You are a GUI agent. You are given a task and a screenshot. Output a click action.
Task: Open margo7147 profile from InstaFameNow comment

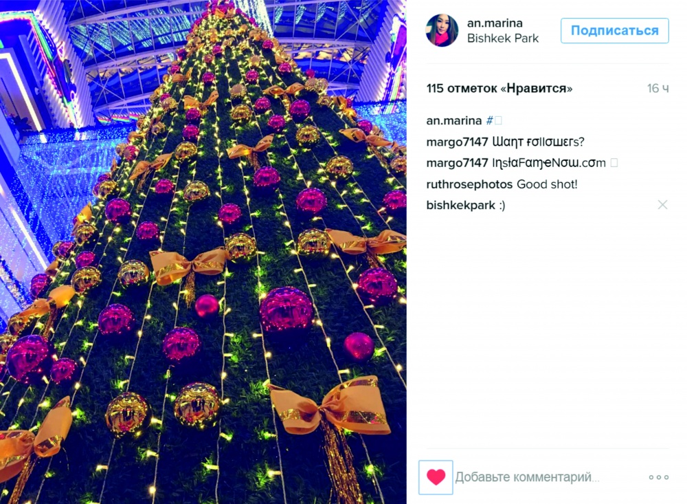(457, 163)
